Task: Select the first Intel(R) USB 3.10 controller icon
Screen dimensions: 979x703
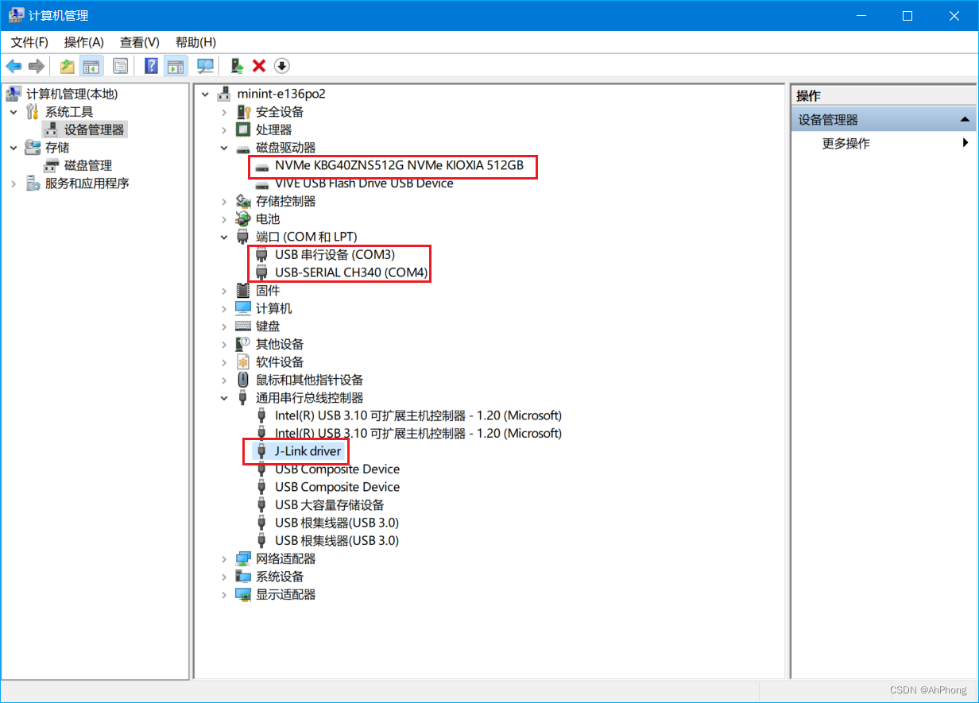Action: (x=262, y=415)
